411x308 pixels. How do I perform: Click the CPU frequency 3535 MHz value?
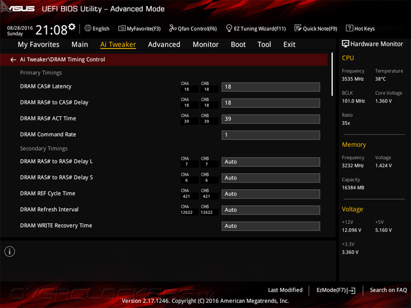tap(353, 79)
